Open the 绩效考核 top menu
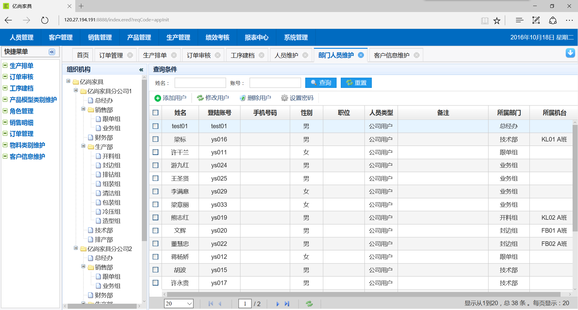578x310 pixels. click(x=217, y=37)
